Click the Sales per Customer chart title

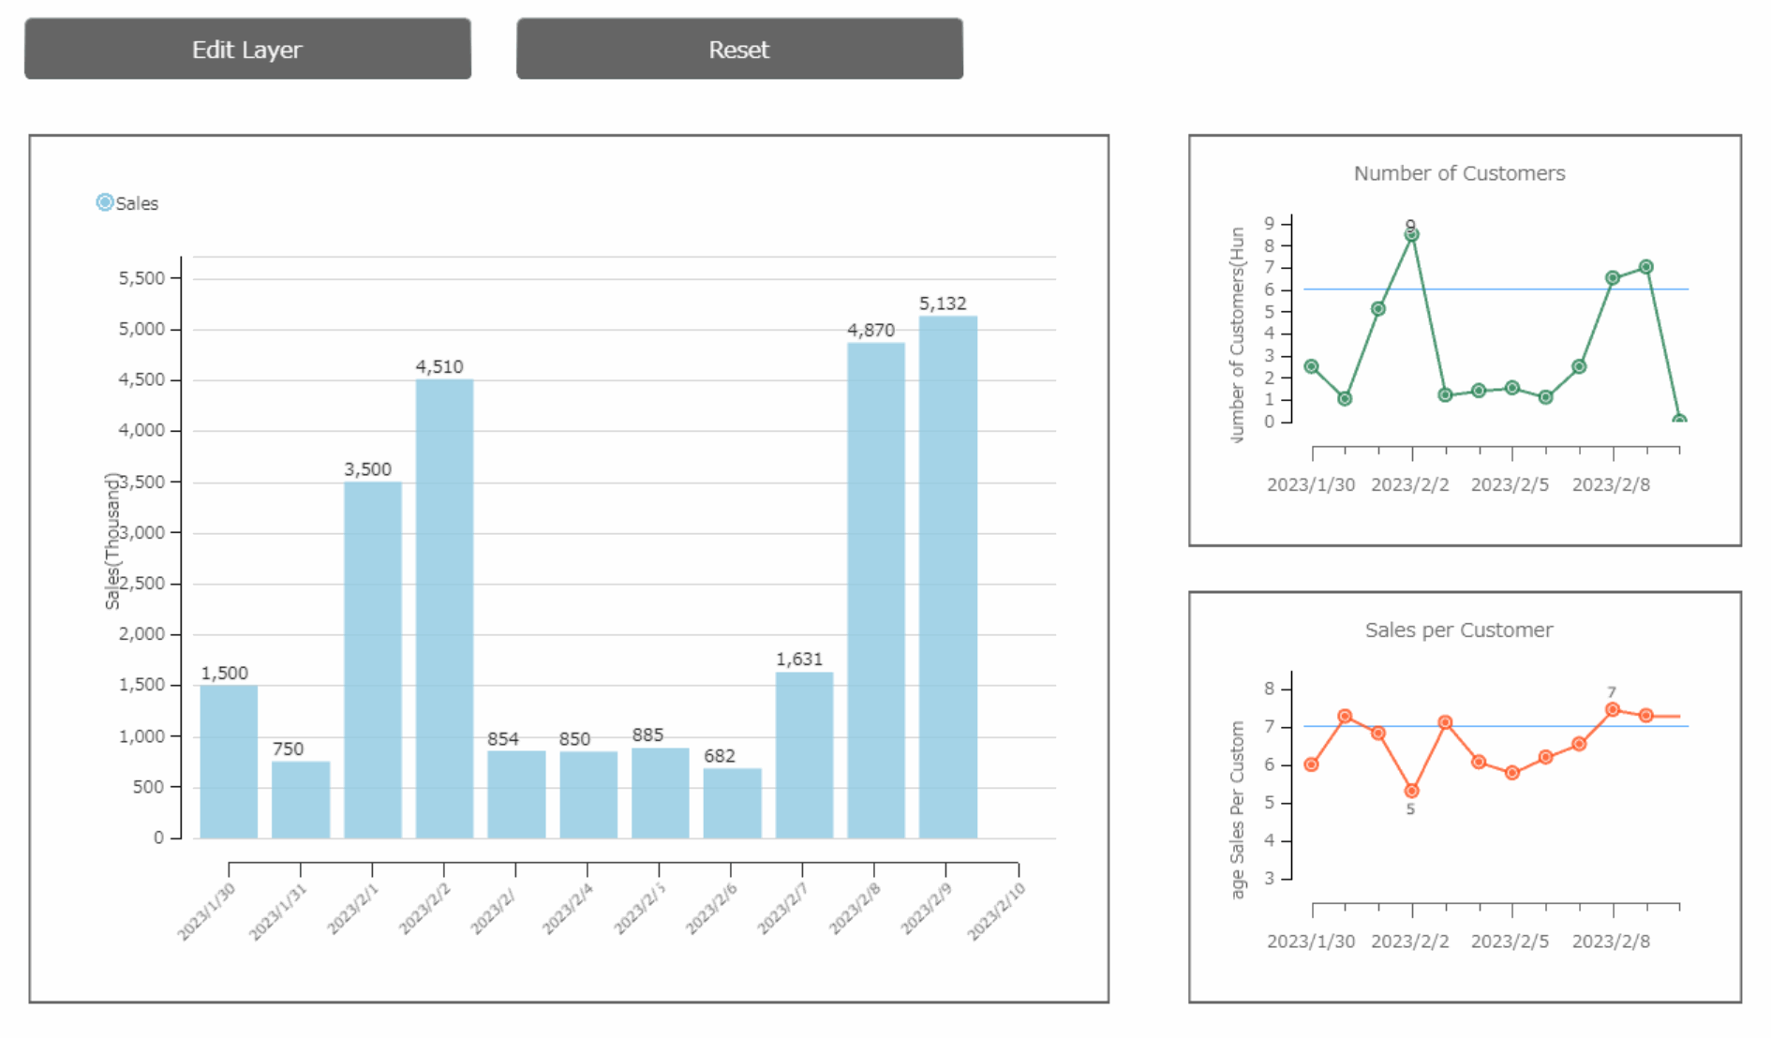pyautogui.click(x=1459, y=630)
